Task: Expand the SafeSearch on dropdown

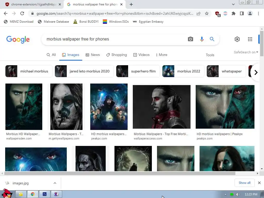Action: pos(246,52)
